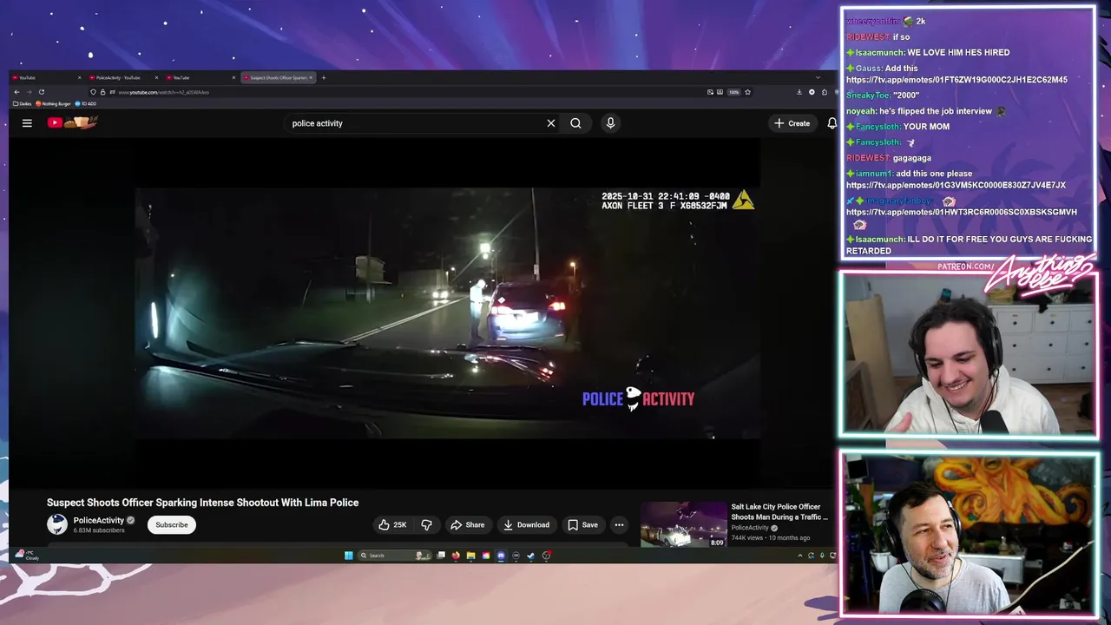
Task: Reload the current page
Action: [41, 92]
